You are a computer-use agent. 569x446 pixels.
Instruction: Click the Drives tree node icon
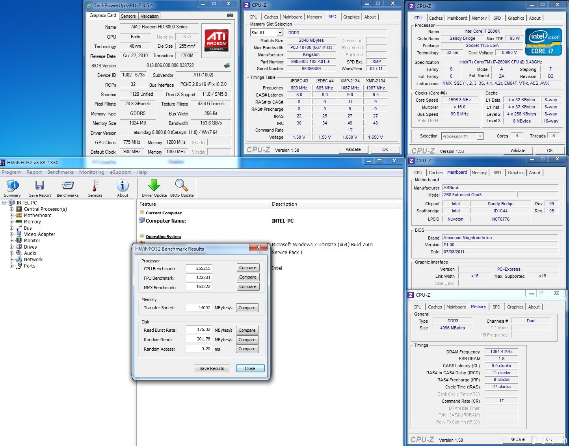pos(19,247)
